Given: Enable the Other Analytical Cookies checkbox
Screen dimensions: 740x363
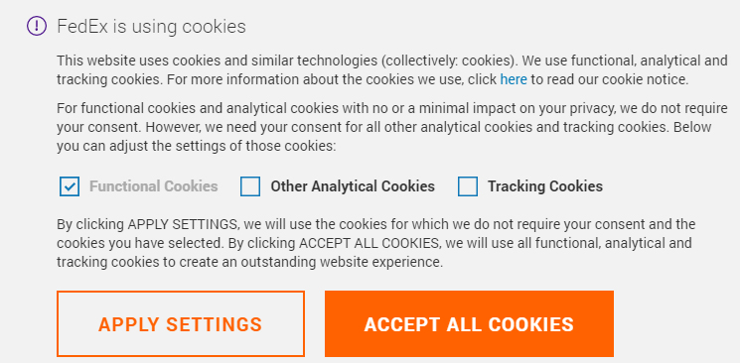Looking at the screenshot, I should coord(250,186).
